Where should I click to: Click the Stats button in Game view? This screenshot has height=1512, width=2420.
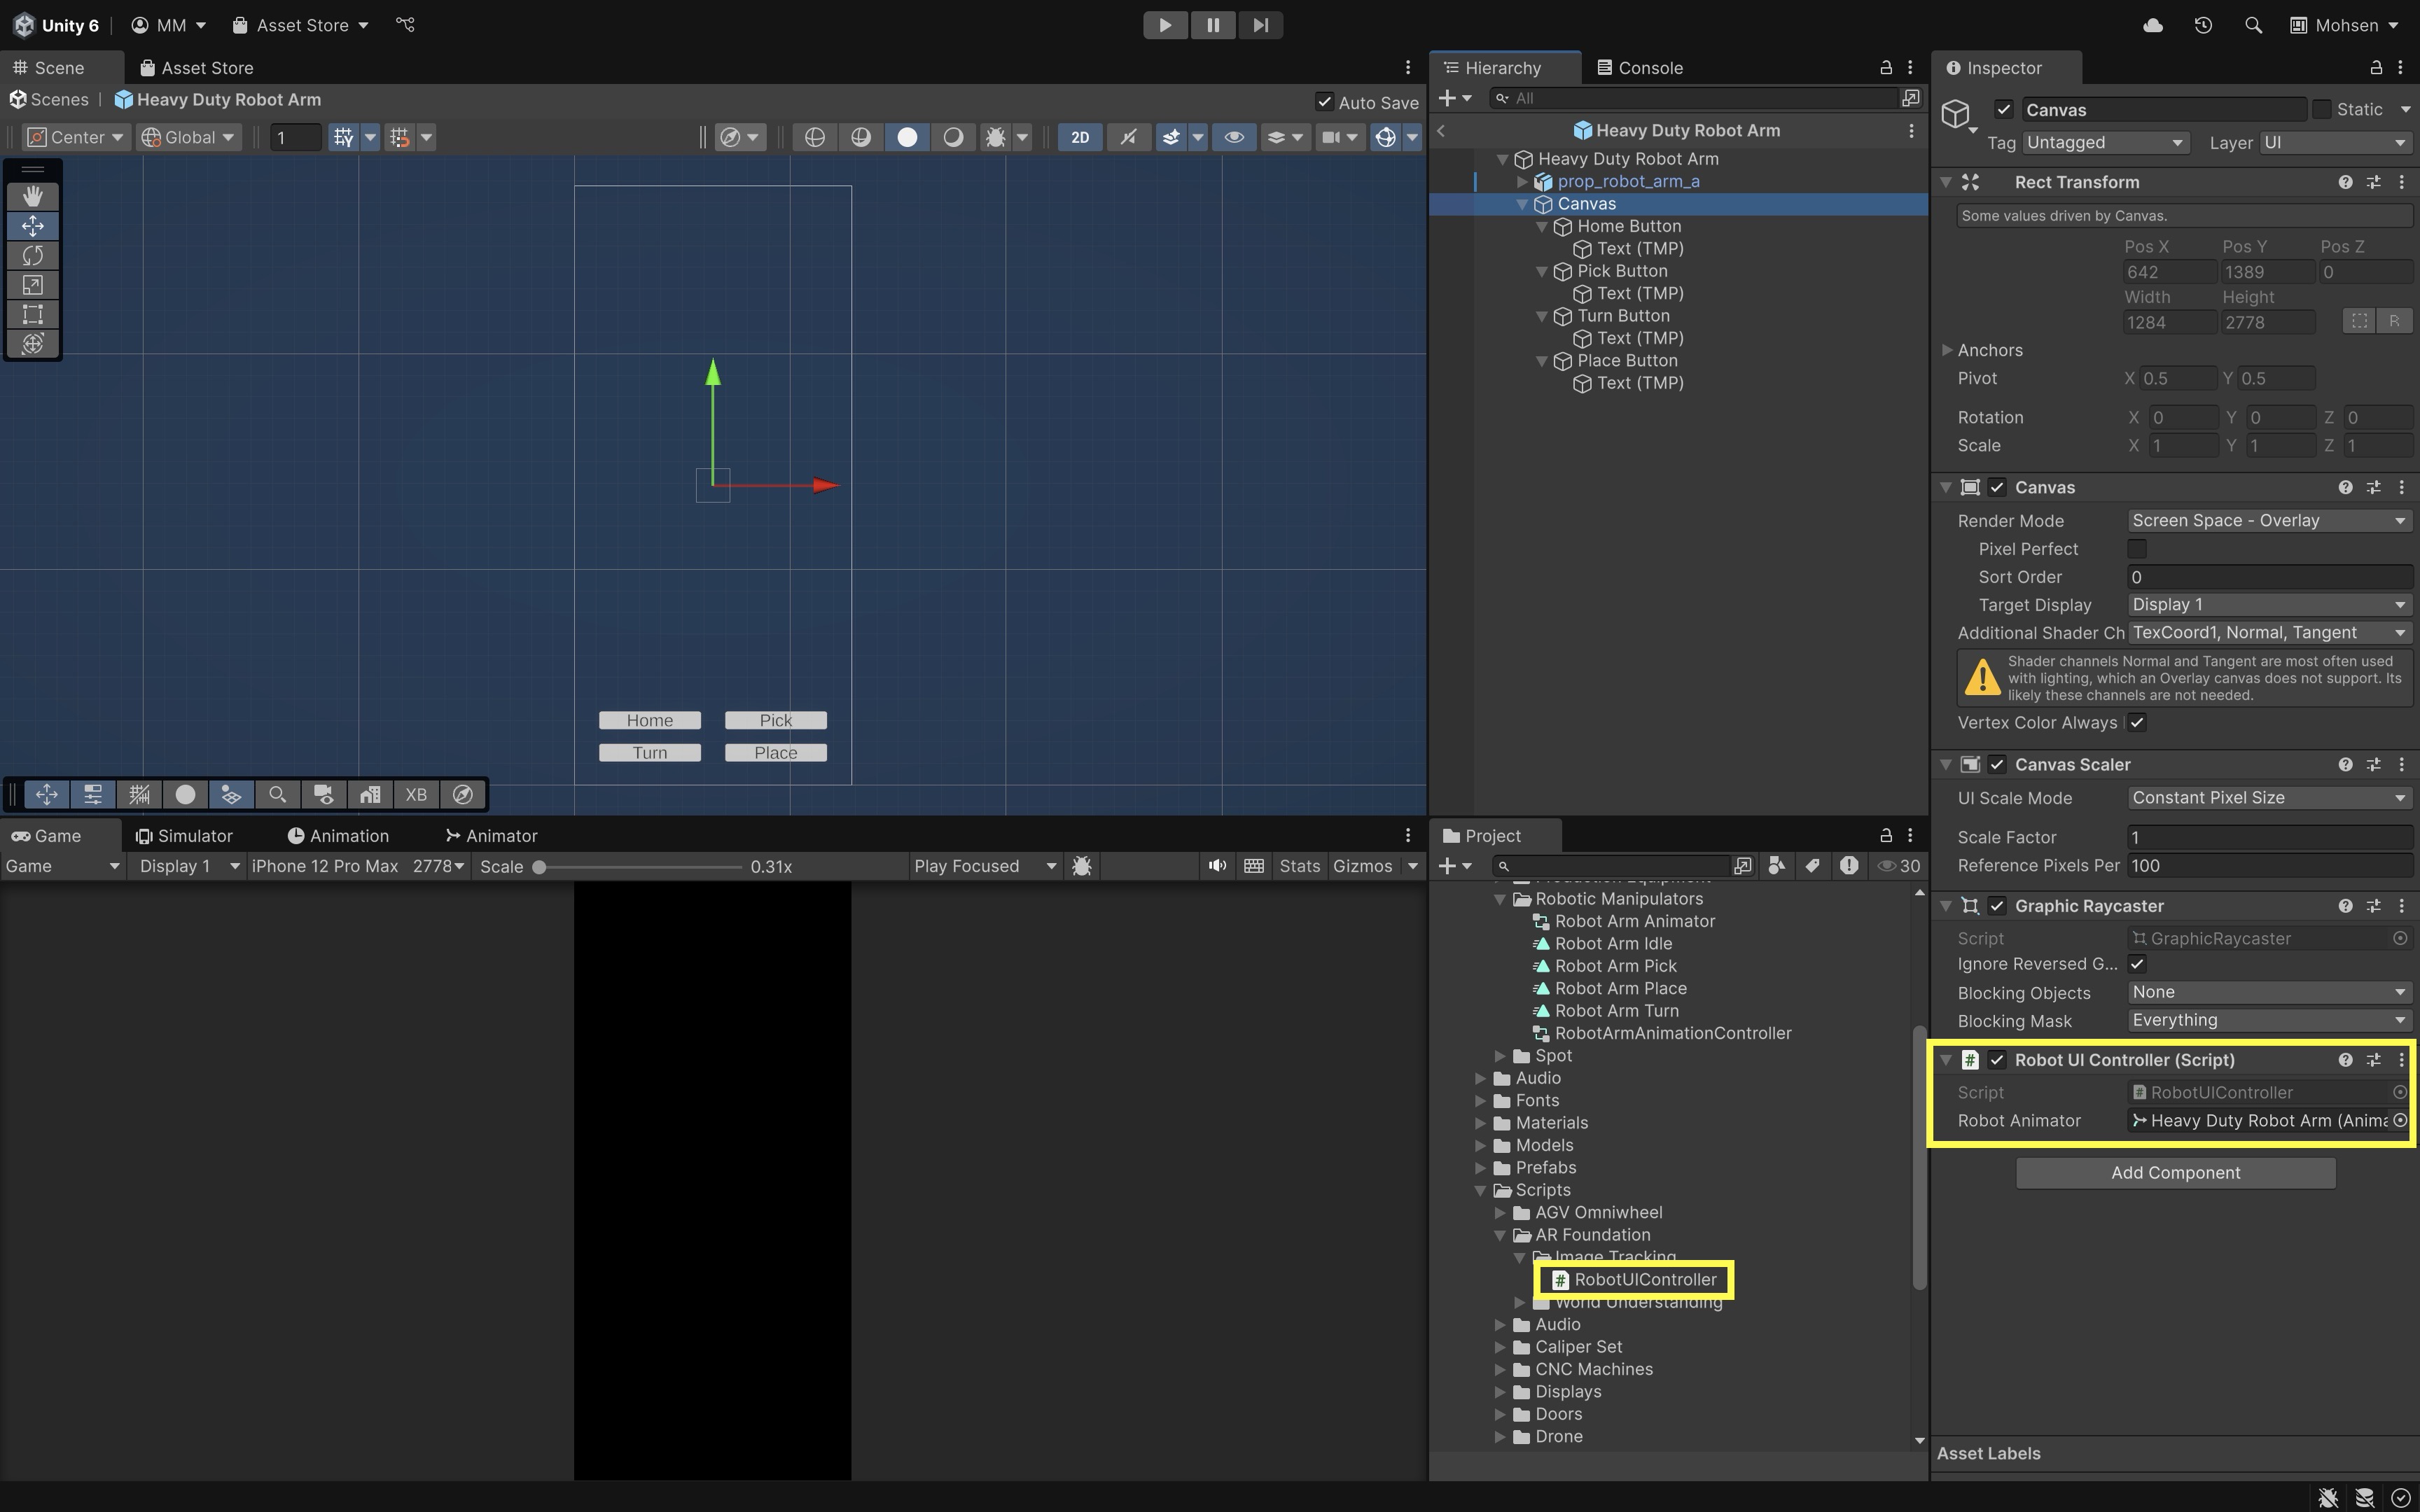tap(1299, 866)
